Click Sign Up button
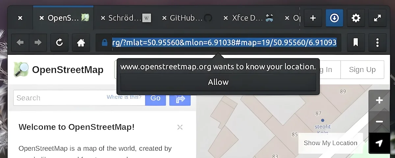This screenshot has width=395, height=158. [362, 69]
